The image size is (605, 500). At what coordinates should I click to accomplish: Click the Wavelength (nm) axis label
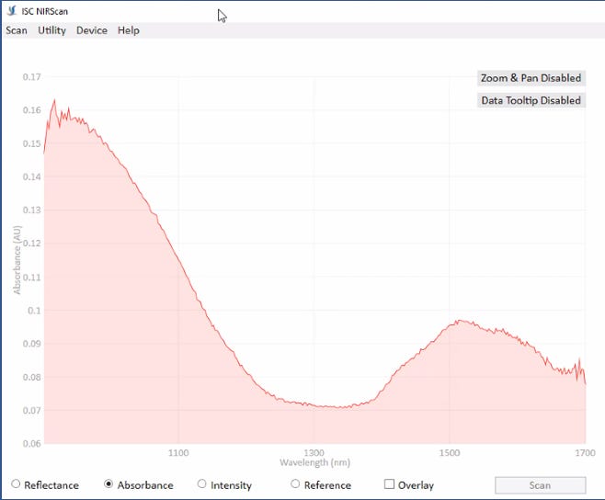coord(314,462)
